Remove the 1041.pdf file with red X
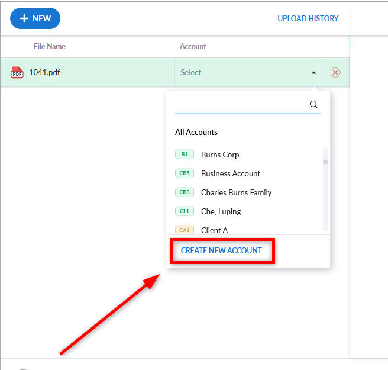Screen dimensions: 388x370 click(335, 73)
